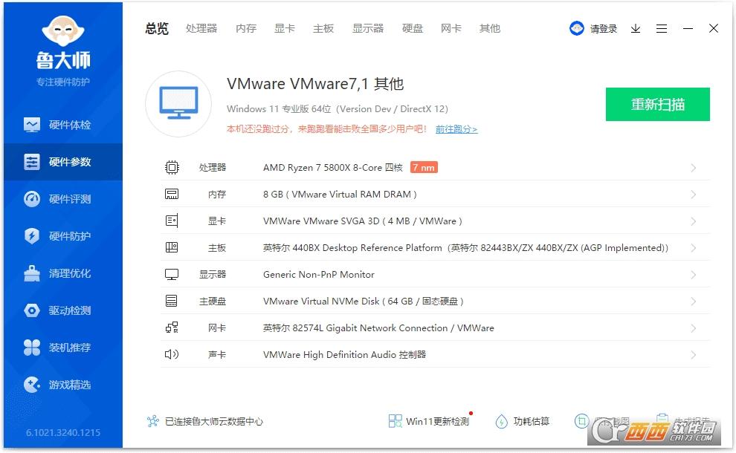Click the Windows 11 专业版 64位 text
Image resolution: width=736 pixels, height=453 pixels.
(279, 109)
